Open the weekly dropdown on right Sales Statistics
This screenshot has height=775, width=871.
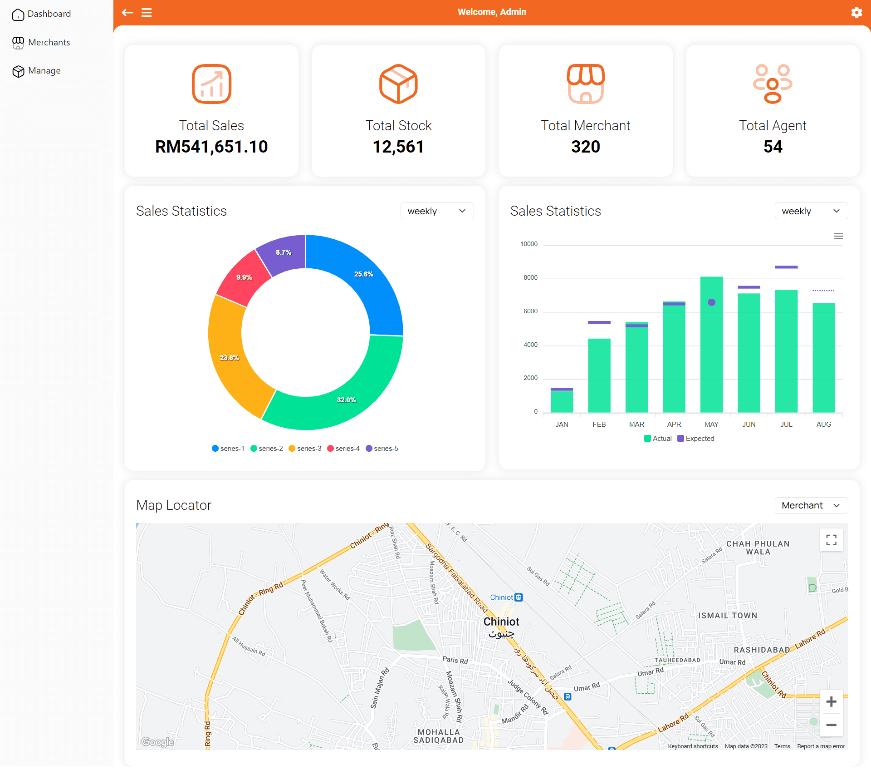(x=811, y=211)
